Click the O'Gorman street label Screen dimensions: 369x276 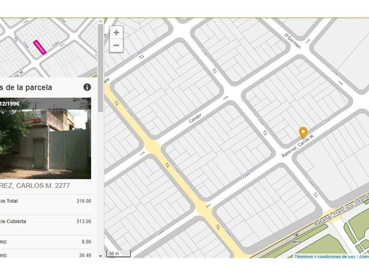click(292, 41)
